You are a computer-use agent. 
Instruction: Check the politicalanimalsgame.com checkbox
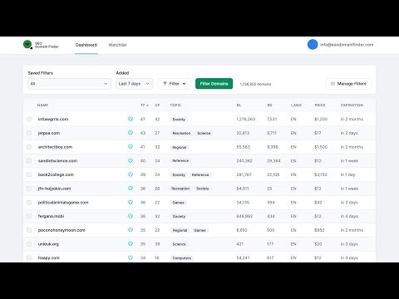point(29,203)
